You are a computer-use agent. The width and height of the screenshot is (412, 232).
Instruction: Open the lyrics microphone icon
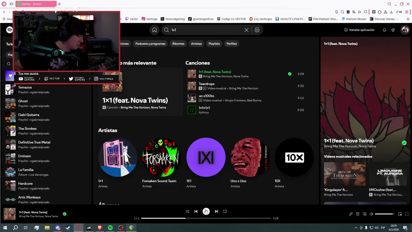pos(351,214)
